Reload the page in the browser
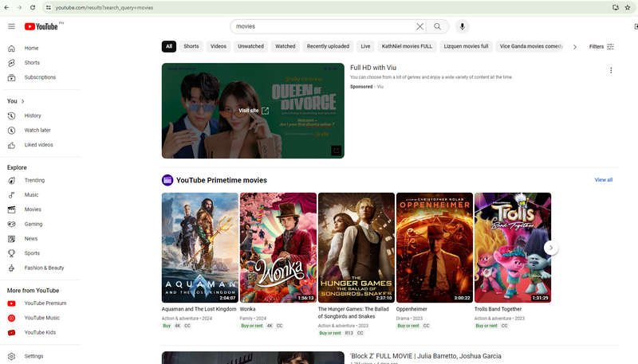 click(33, 7)
